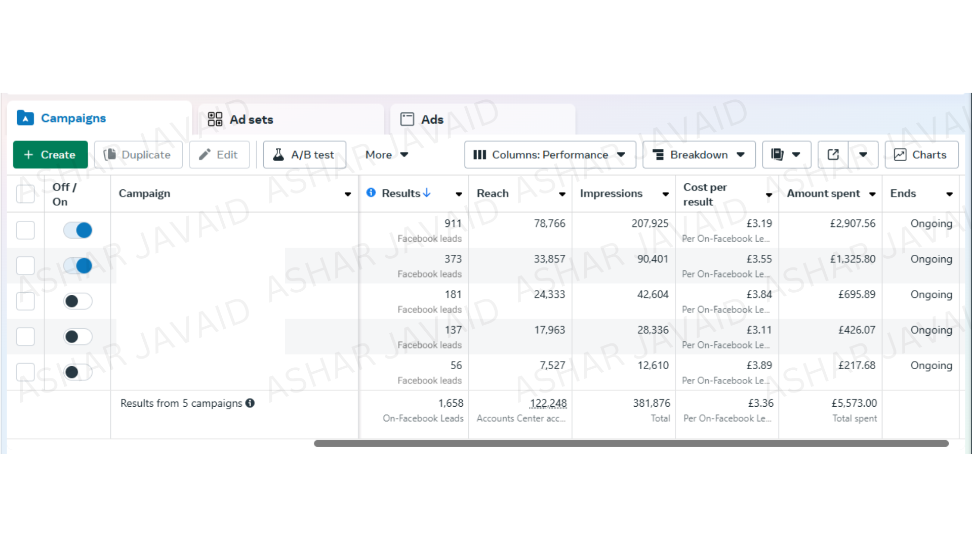Viewport: 972px width, 547px height.
Task: Open the More actions menu
Action: tap(386, 154)
